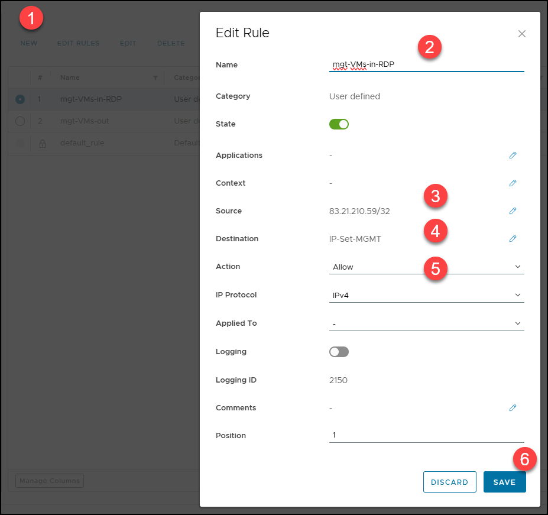Expand the Action dropdown set to Allow
Viewport: 548px width, 515px height.
[x=426, y=267]
